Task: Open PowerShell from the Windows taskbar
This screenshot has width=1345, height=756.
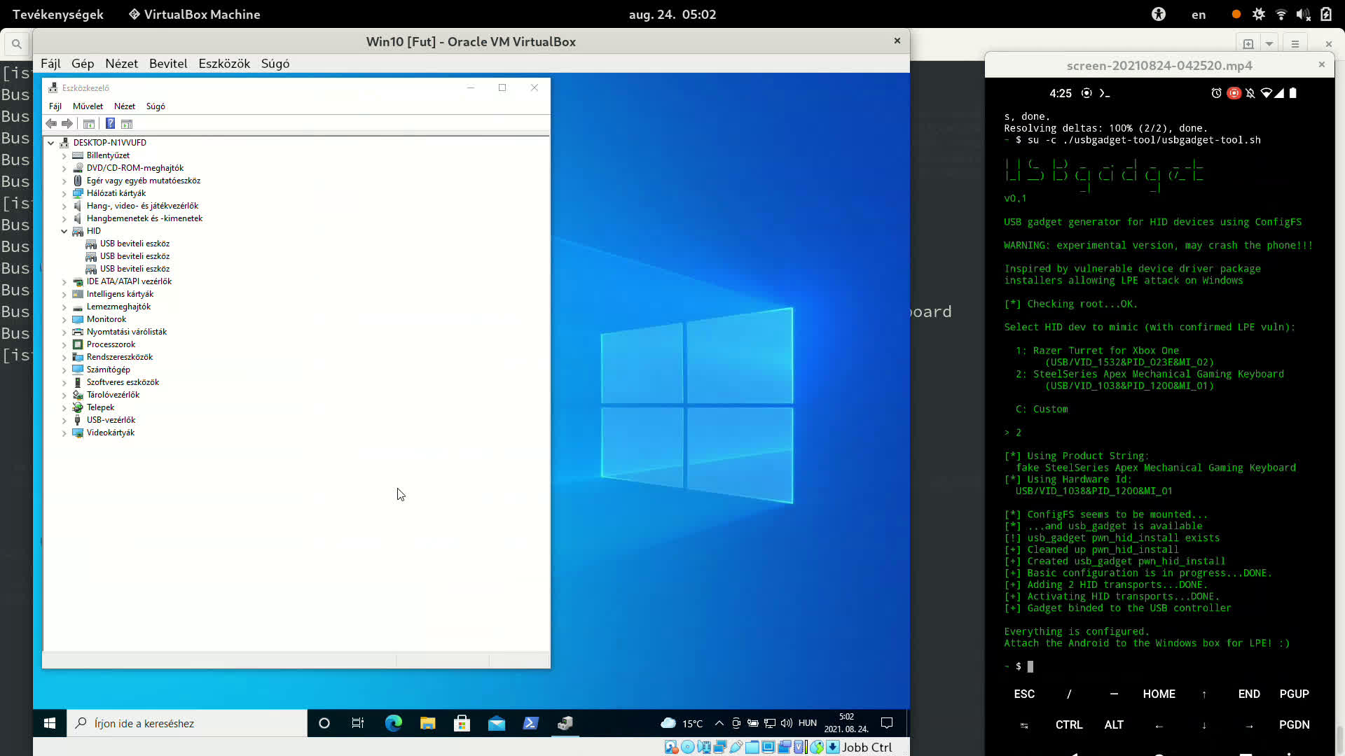Action: click(x=531, y=723)
